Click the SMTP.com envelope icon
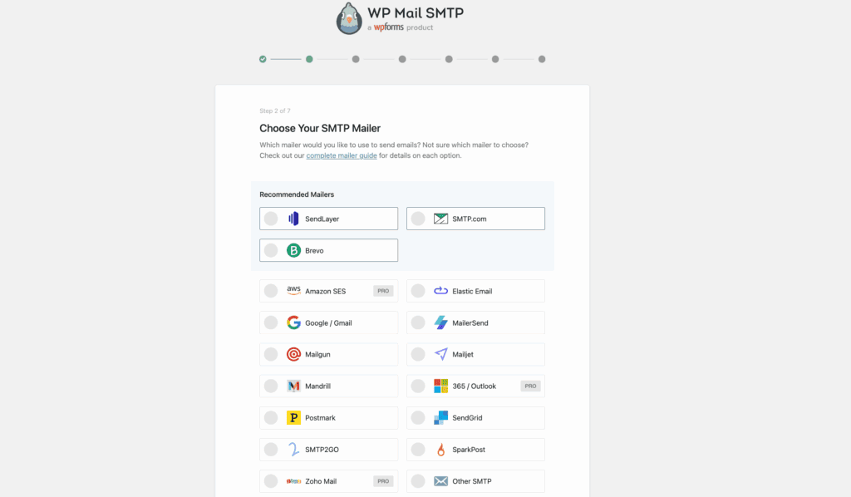Image resolution: width=851 pixels, height=497 pixels. click(440, 219)
